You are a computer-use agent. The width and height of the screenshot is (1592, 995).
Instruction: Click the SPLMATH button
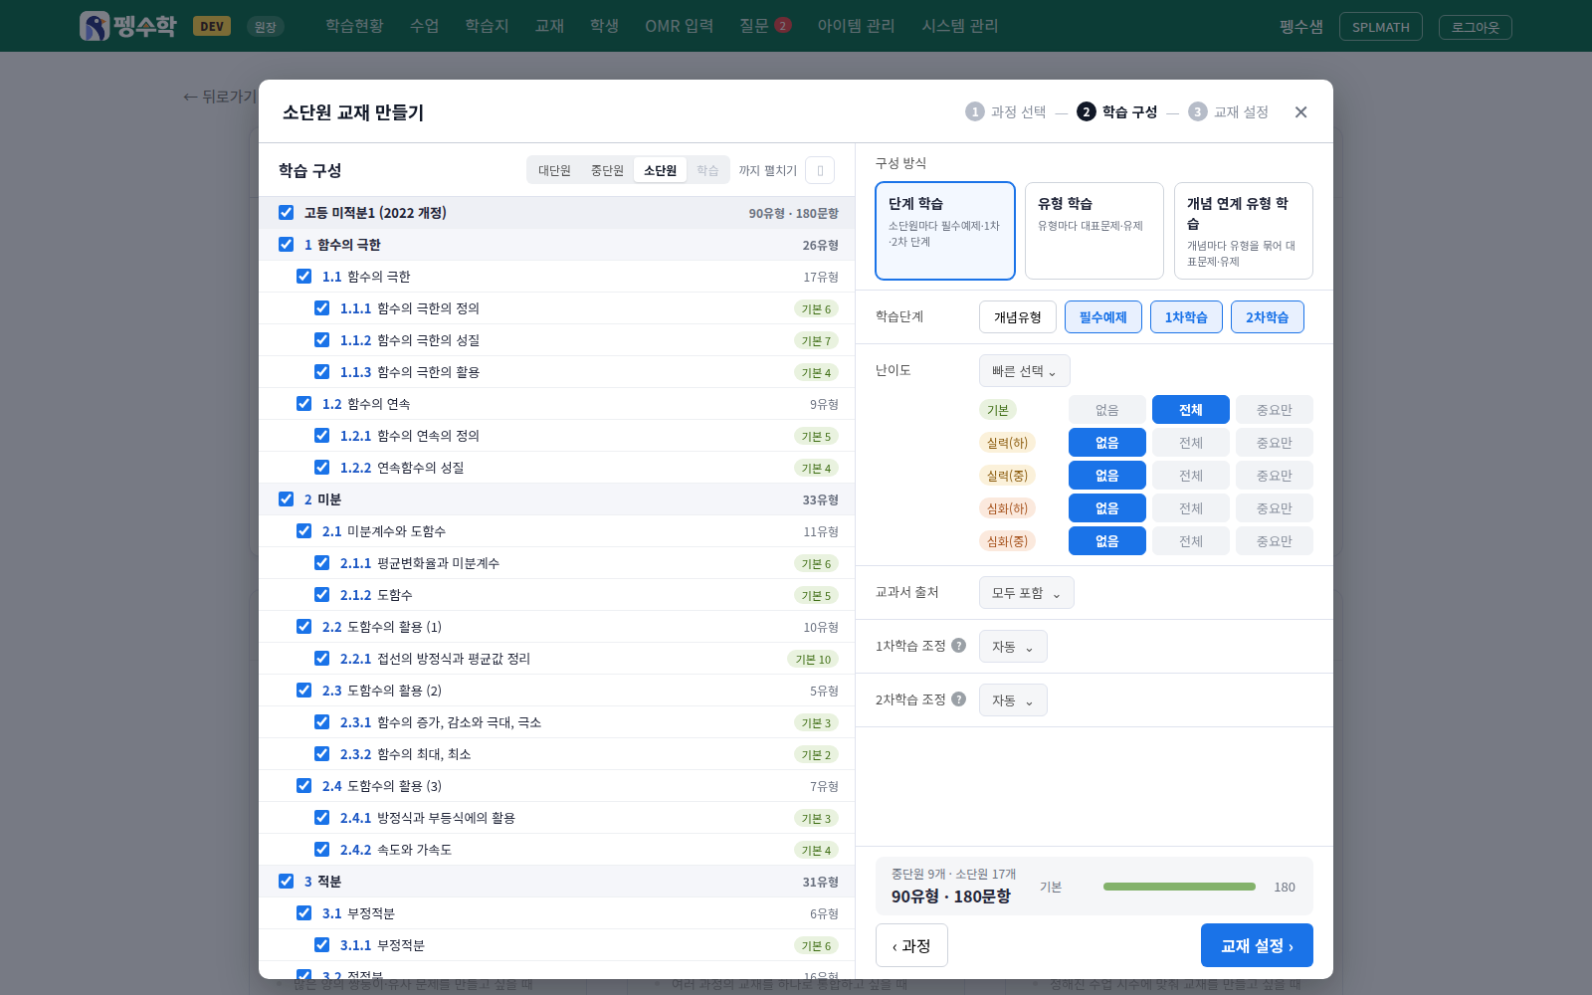pos(1380,27)
